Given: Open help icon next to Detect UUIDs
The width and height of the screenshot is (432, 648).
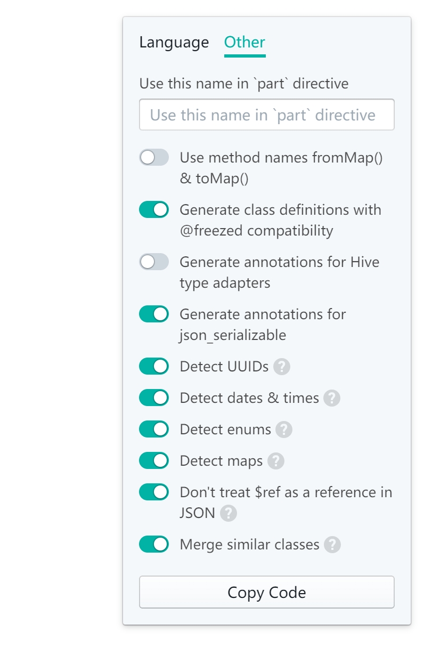Looking at the screenshot, I should (x=282, y=367).
